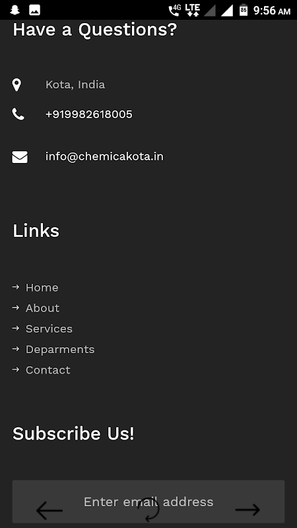Screen dimensions: 297x528
Task: Tap the forward arrow navigation icon
Action: click(247, 510)
